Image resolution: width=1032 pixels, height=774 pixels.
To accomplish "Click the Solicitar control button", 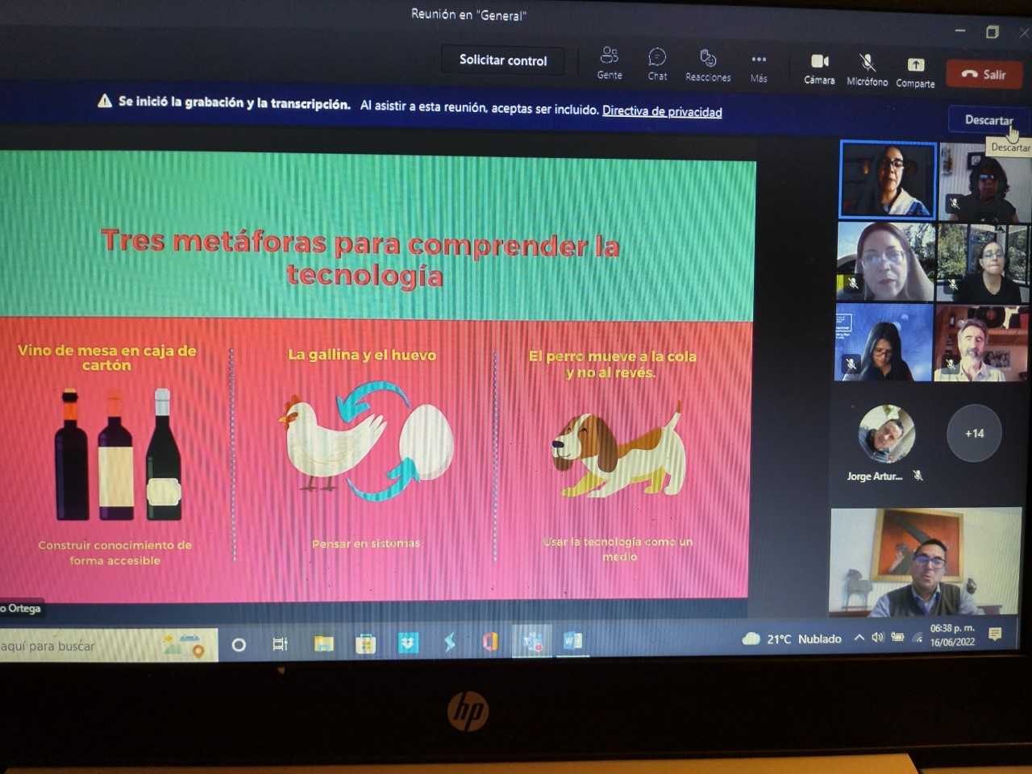I will coord(503,60).
